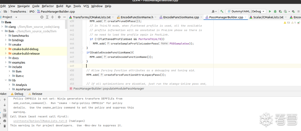Screen dimensions: 301x131
Task: Run the DummyYAML configuration
Action: [x=270, y=11]
